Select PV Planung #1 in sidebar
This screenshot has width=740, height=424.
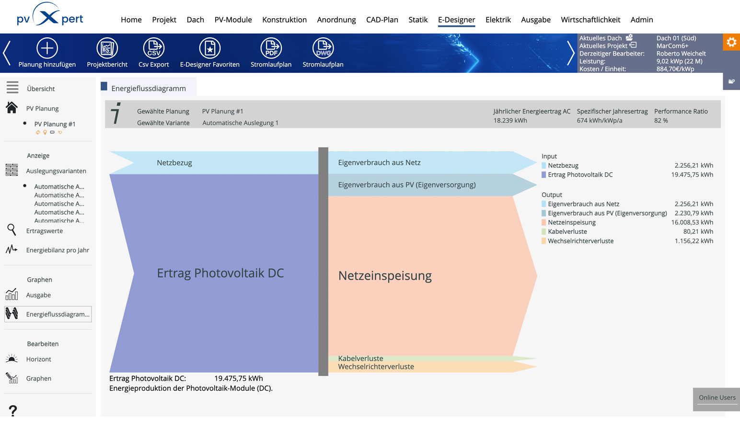click(x=55, y=124)
